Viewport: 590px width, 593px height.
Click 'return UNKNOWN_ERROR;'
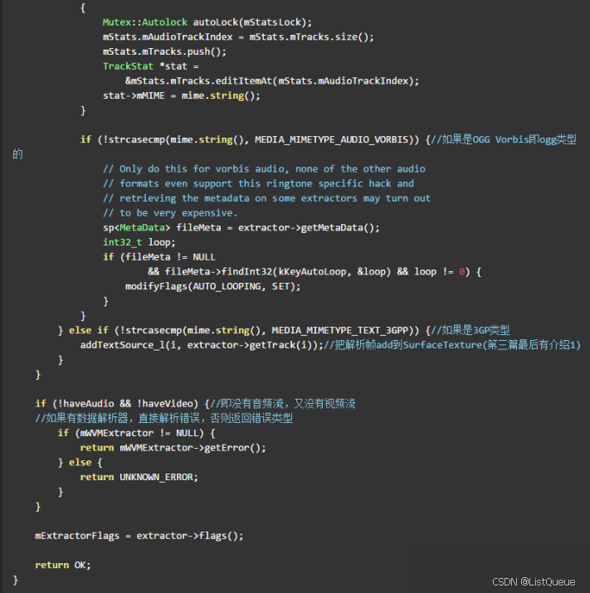(139, 477)
